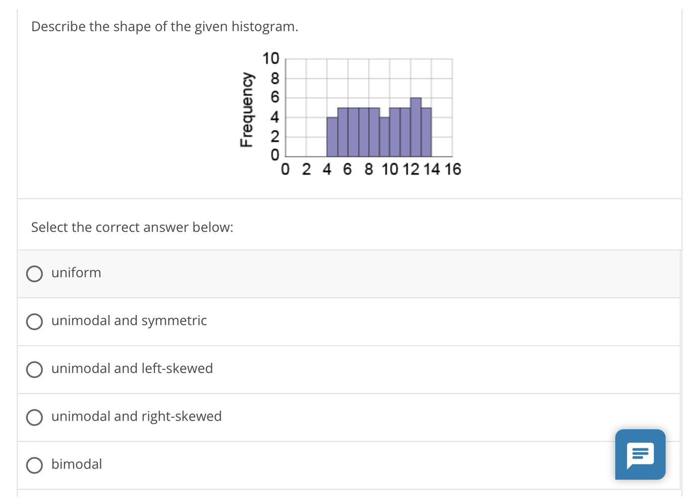Click the "Select the correct answer below" prompt
Screen dimensions: 700x504
pyautogui.click(x=132, y=227)
